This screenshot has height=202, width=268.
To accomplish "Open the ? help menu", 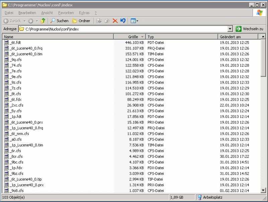I will [x=95, y=13].
